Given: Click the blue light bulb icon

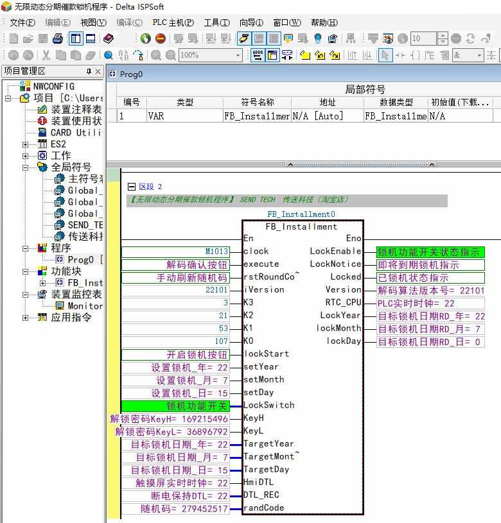Looking at the screenshot, I should coord(318,39).
